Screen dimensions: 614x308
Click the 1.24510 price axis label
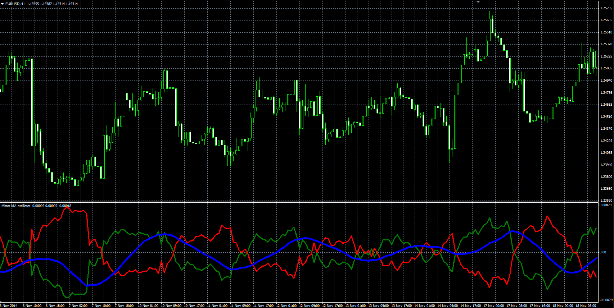[x=606, y=116]
